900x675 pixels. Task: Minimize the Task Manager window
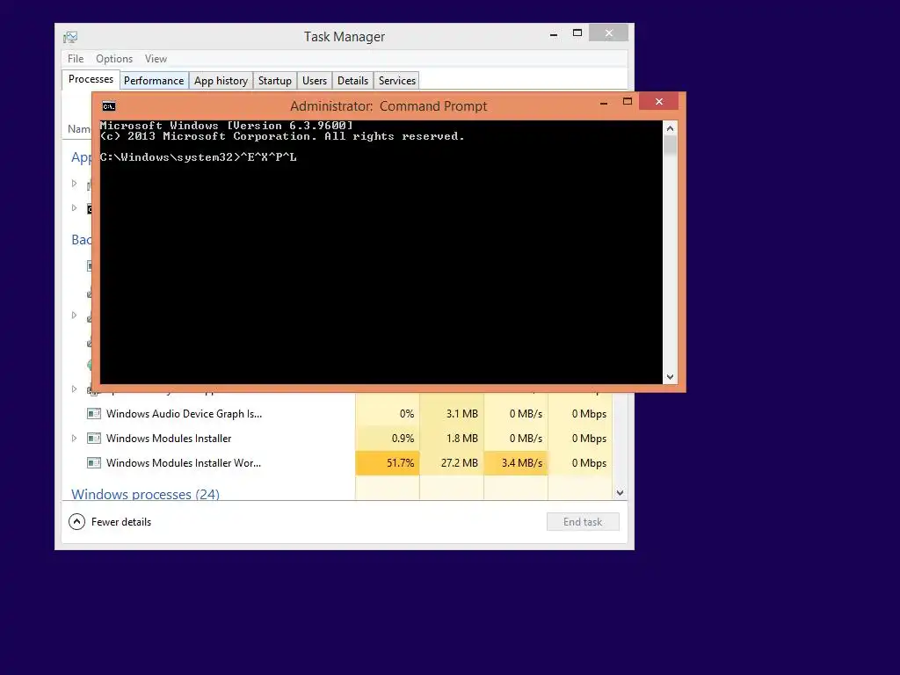[x=554, y=34]
